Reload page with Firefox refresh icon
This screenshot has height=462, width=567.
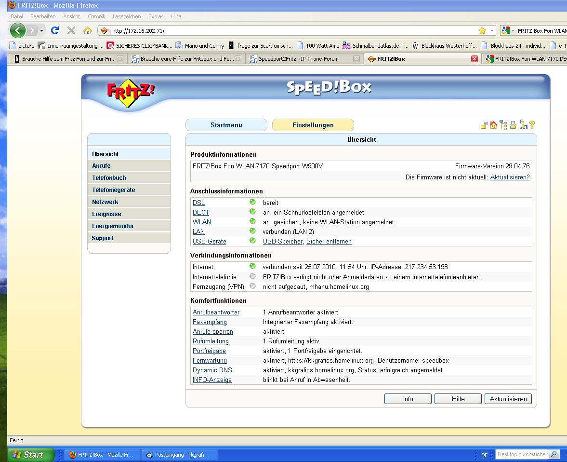coord(55,30)
